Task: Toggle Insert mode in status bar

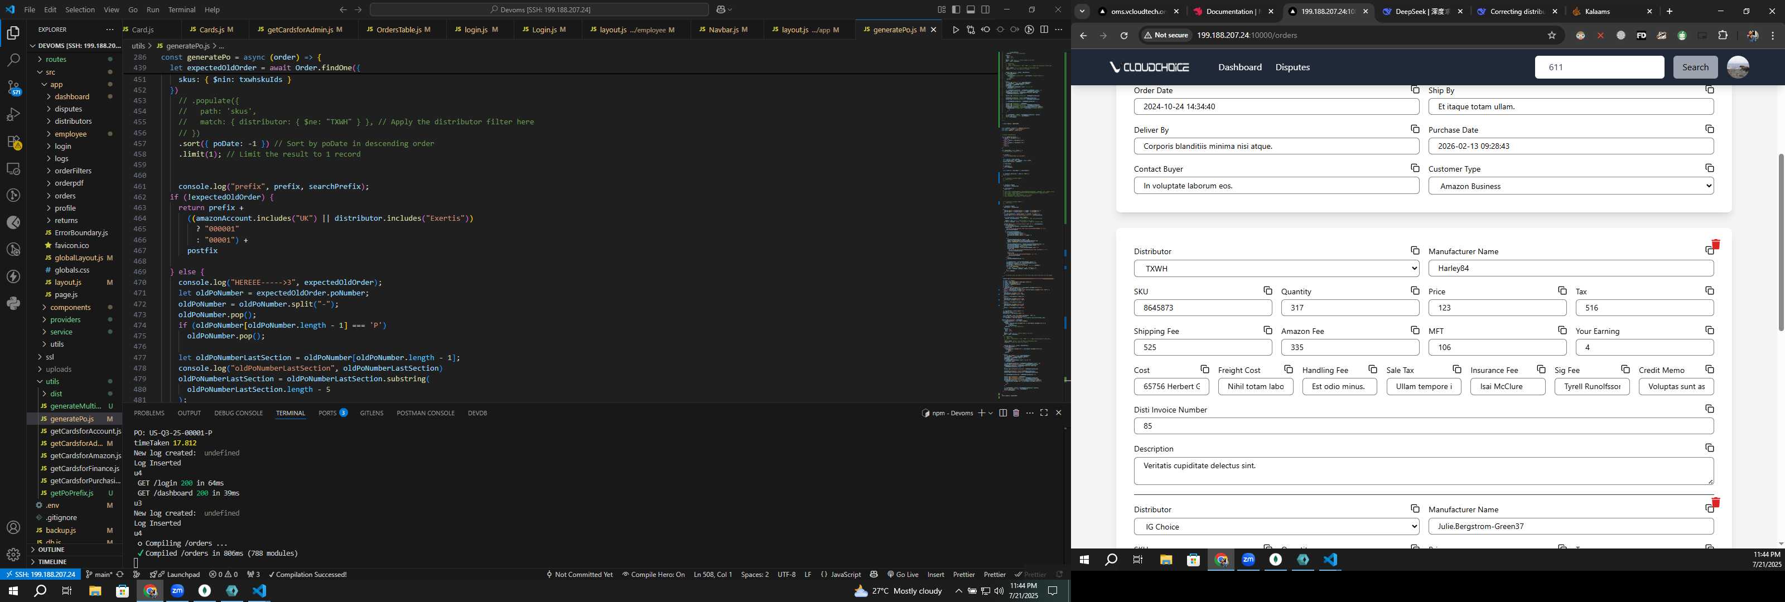Action: (935, 574)
